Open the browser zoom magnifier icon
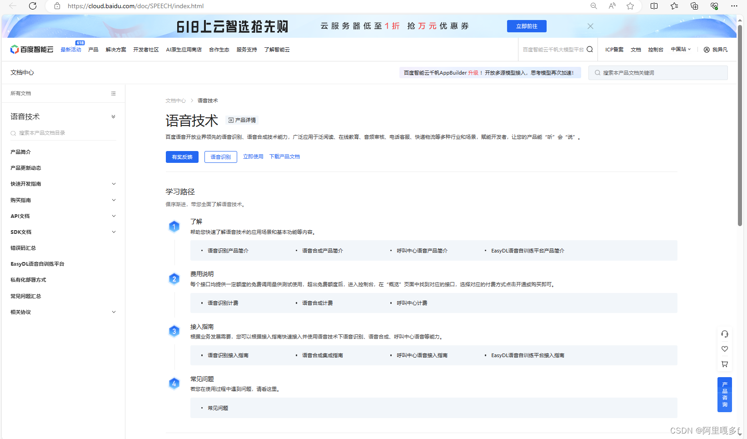 pos(593,6)
